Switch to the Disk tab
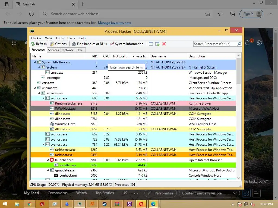 [80, 50]
